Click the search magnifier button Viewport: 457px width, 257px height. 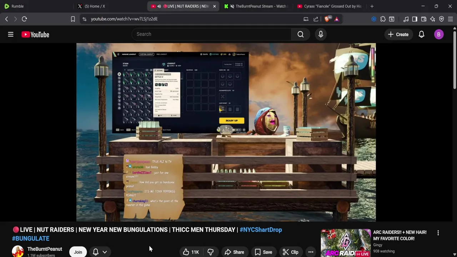[301, 34]
